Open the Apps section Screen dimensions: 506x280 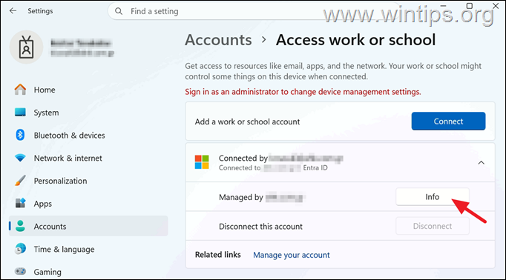(88, 204)
